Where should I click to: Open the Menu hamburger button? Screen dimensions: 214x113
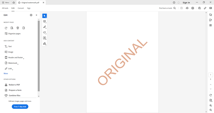[x=5, y=3]
